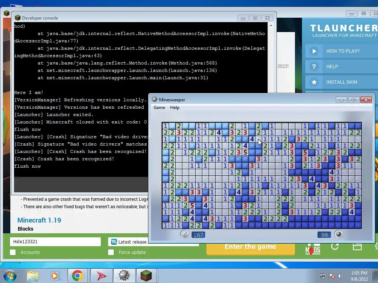378x283 pixels.
Task: Open the HELP section in TLauncher
Action: pyautogui.click(x=341, y=66)
